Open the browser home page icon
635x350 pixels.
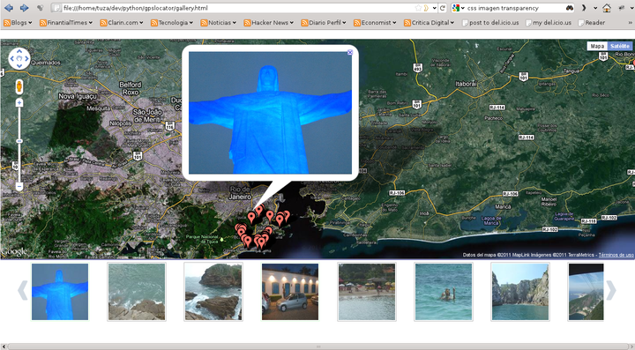click(606, 8)
